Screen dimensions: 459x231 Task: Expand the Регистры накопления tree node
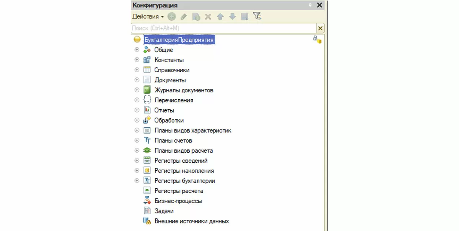137,171
